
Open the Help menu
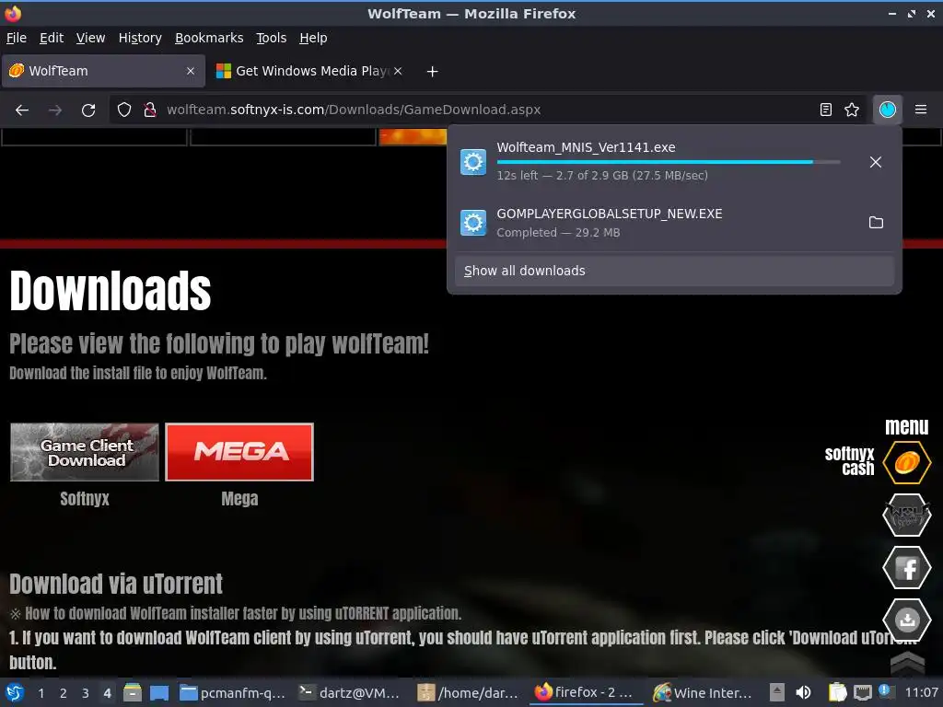click(313, 38)
